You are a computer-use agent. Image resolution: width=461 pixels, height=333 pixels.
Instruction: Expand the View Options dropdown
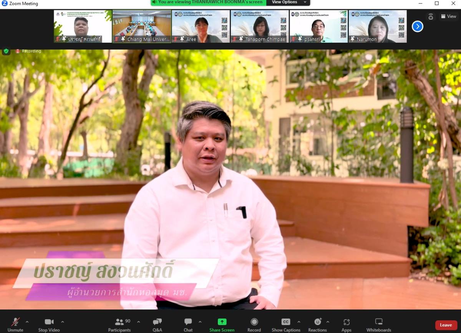[288, 2]
